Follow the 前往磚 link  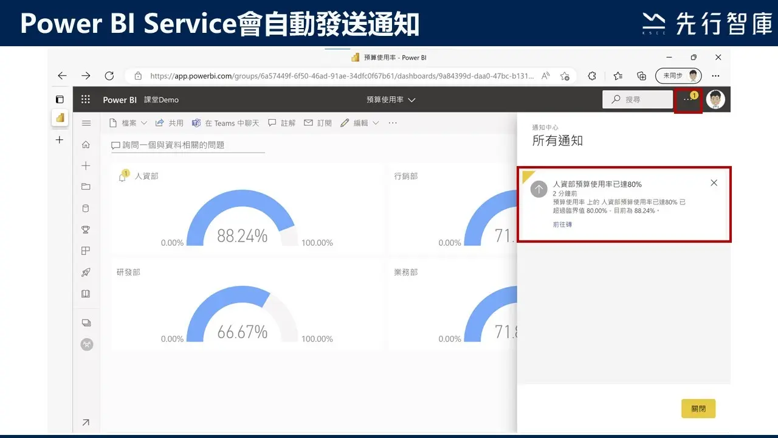[x=562, y=224]
